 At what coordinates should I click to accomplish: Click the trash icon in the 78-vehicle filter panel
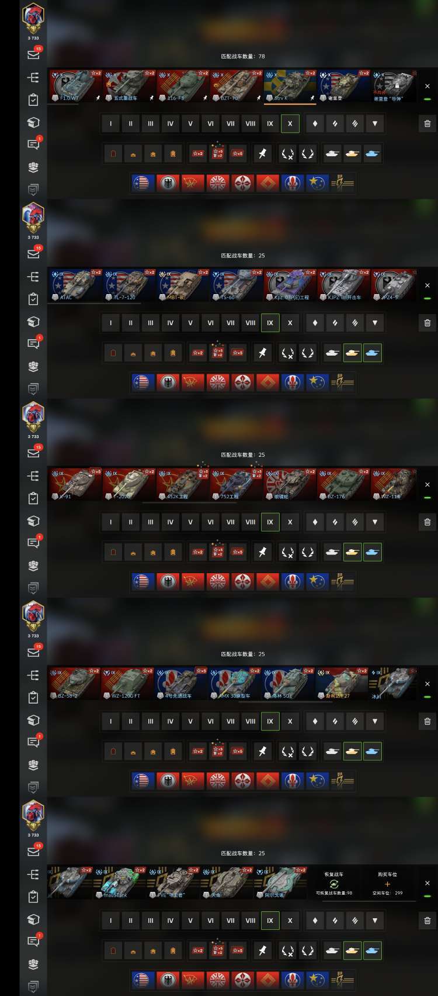427,123
